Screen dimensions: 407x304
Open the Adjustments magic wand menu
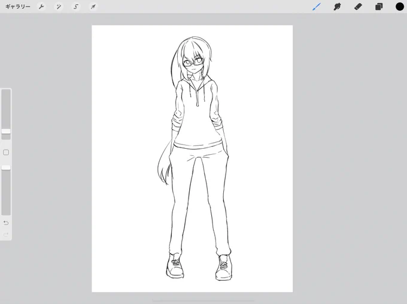59,7
